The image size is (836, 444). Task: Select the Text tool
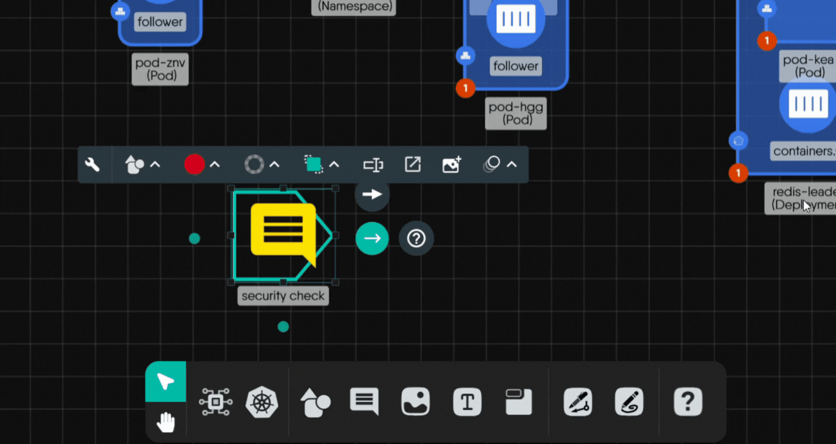pyautogui.click(x=467, y=402)
